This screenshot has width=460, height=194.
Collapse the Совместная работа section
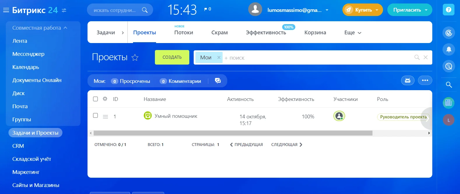pos(65,28)
